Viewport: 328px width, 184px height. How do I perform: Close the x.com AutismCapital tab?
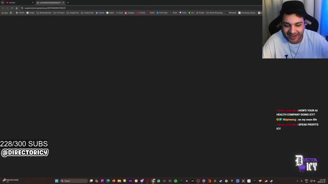click(x=63, y=3)
